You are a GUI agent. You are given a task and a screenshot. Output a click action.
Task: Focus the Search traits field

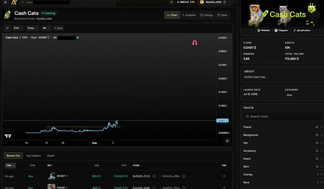pos(283,117)
